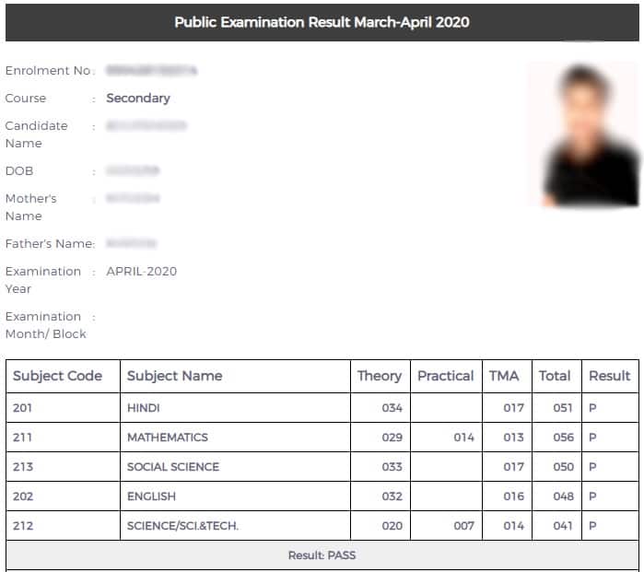Click the 'Enrolment No' label
Viewport: 644px width, 572px height.
tap(48, 71)
